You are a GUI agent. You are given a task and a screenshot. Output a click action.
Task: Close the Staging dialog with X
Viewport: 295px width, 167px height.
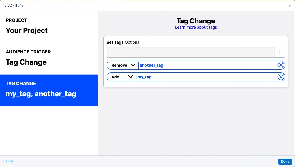(x=290, y=6)
